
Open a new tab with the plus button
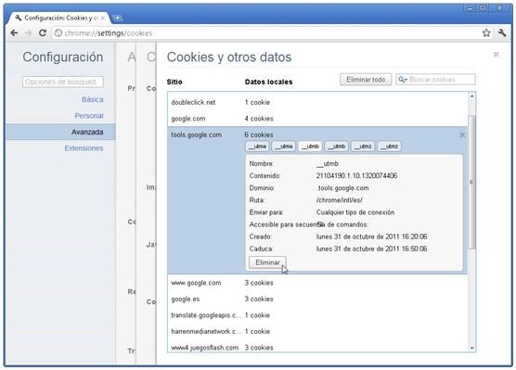[x=117, y=19]
